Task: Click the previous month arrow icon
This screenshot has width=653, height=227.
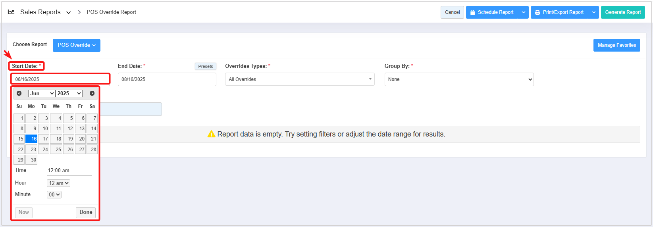Action: (19, 93)
